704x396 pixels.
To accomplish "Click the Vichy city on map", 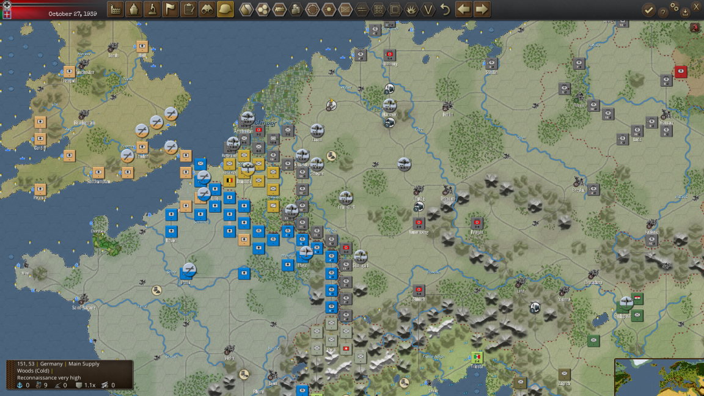I will point(229,351).
